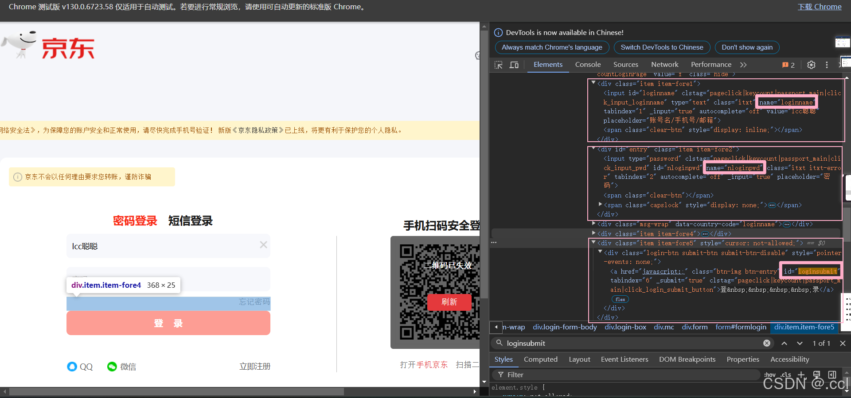Expand the div msg-wrap node

[x=593, y=224]
